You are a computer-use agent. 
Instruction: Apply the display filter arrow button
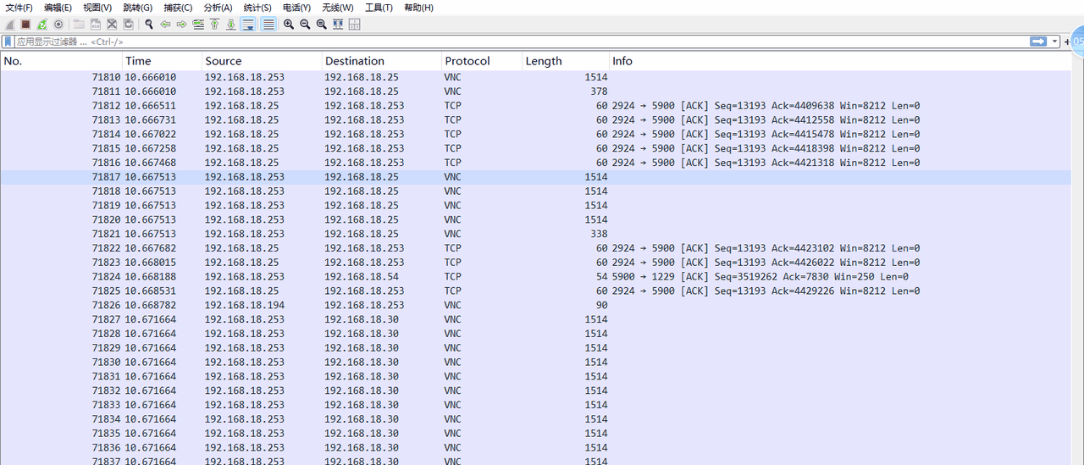[1038, 42]
